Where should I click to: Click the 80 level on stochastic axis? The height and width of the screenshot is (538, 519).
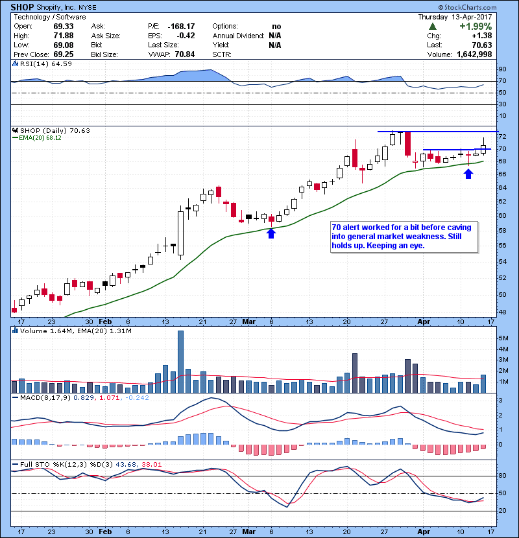[x=502, y=476]
